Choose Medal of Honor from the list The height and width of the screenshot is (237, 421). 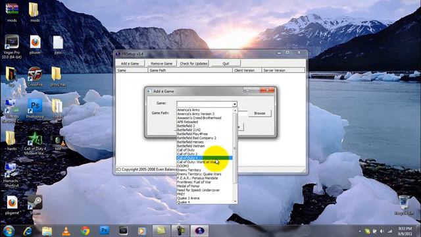pyautogui.click(x=205, y=186)
